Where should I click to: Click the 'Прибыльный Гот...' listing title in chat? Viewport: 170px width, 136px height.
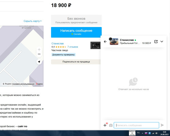tap(130, 43)
